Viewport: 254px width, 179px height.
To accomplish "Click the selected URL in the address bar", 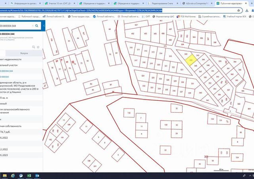I will 81,10.
